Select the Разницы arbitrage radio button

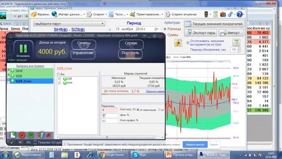165,29
